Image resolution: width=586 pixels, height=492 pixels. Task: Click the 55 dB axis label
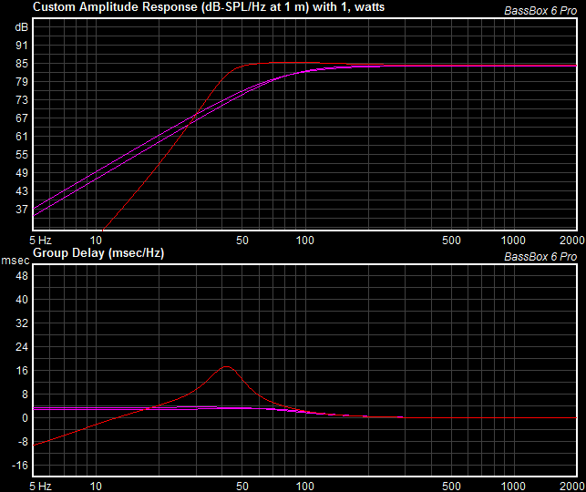point(22,155)
